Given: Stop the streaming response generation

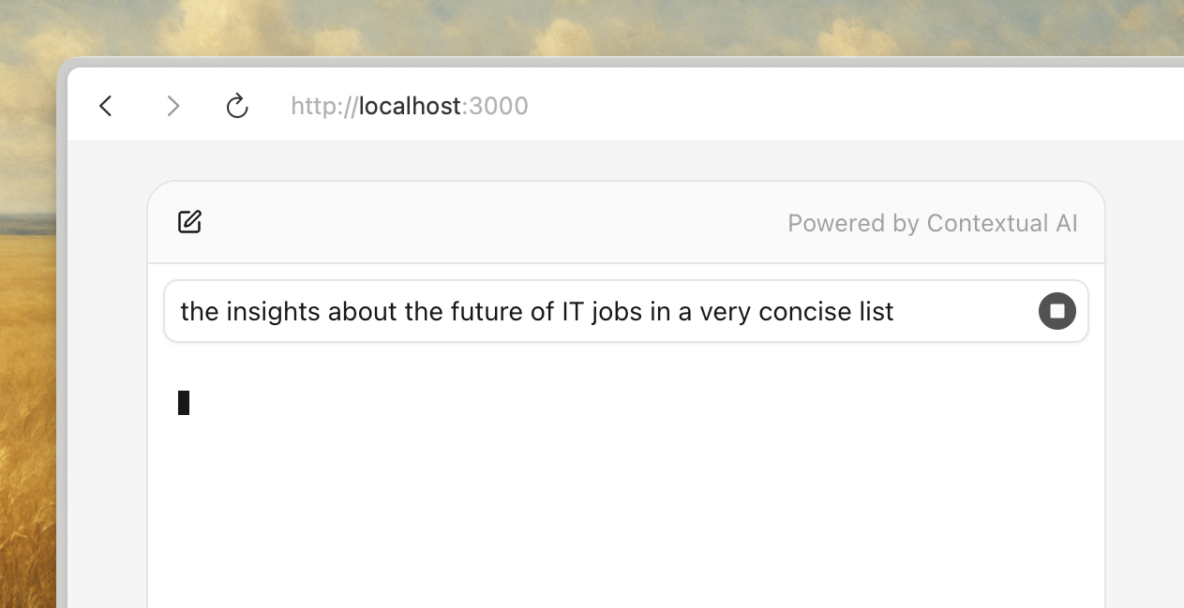Looking at the screenshot, I should 1057,311.
